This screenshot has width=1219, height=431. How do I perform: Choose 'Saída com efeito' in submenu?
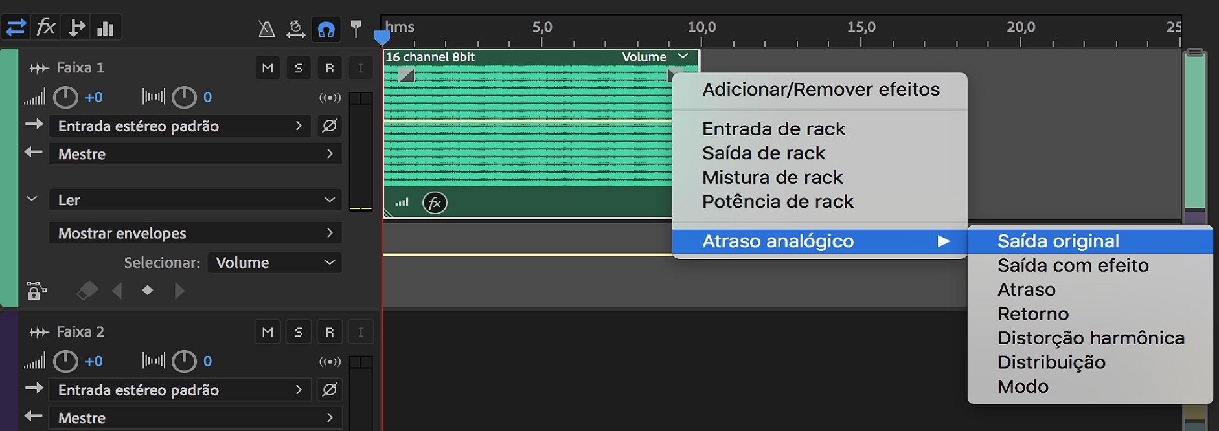point(1090,265)
